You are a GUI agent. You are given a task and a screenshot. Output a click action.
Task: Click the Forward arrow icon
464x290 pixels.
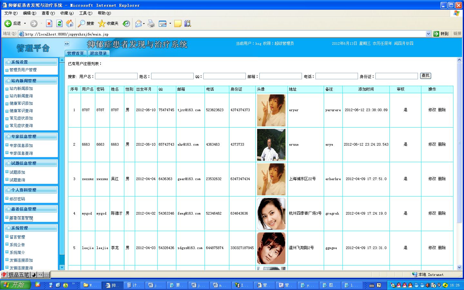point(34,24)
